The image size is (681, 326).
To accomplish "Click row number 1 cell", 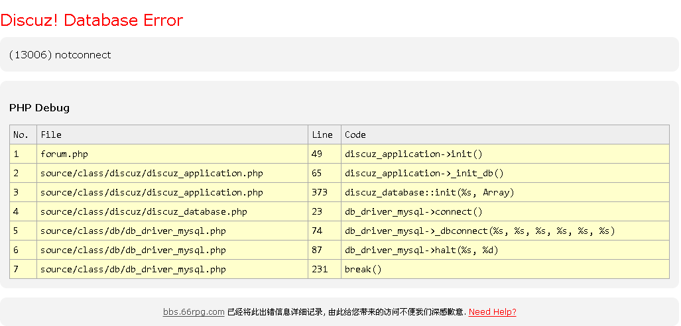I will (x=23, y=154).
